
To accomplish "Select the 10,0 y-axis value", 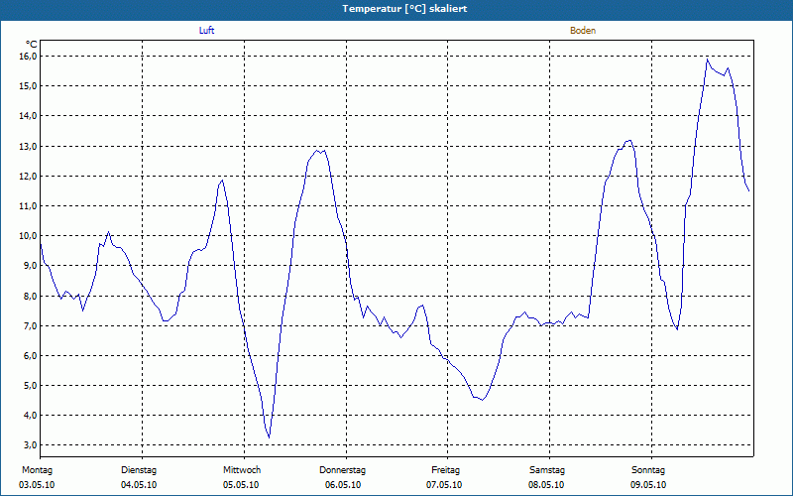I will tap(29, 236).
